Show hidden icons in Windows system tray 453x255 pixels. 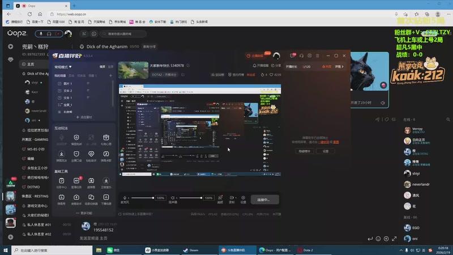(x=401, y=250)
